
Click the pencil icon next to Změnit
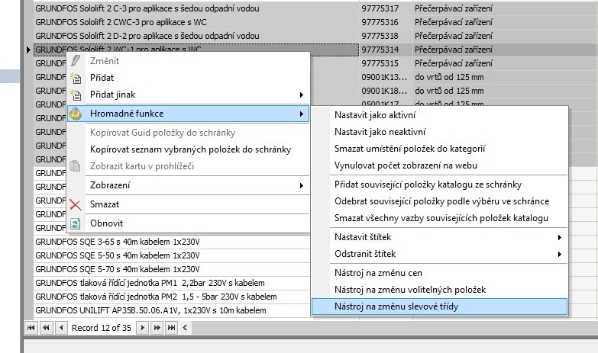(x=76, y=60)
